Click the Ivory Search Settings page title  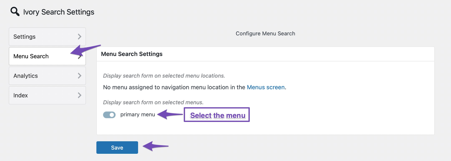pyautogui.click(x=59, y=12)
